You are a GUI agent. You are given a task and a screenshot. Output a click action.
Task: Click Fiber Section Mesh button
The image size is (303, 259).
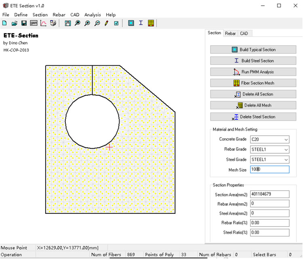click(253, 83)
